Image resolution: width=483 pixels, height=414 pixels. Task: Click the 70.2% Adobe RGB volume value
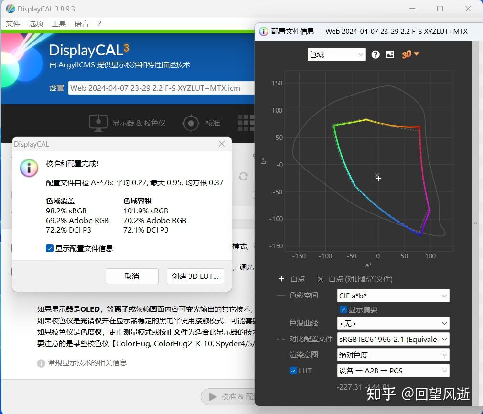tap(155, 221)
